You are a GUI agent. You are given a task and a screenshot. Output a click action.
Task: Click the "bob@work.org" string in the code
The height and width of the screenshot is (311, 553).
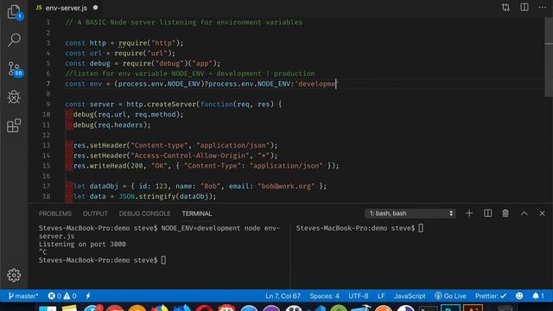coord(286,186)
